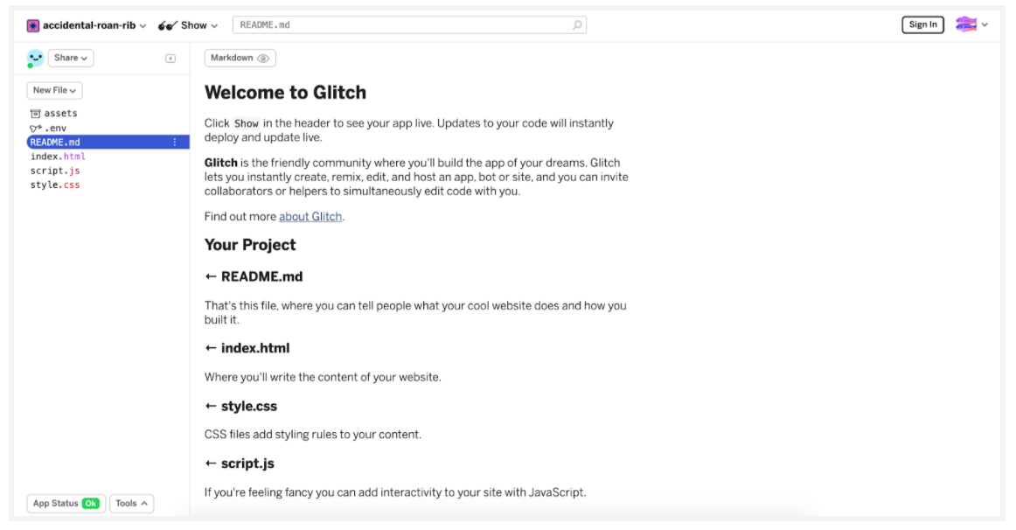Open the assets folder icon in file list
1016x530 pixels.
tap(36, 114)
